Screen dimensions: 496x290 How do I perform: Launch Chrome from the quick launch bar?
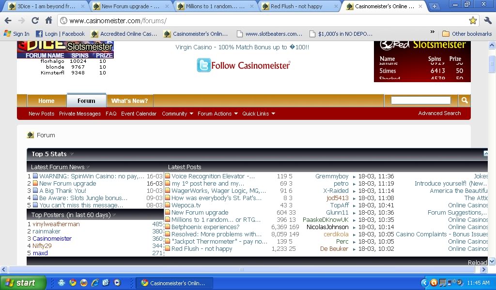point(73,283)
